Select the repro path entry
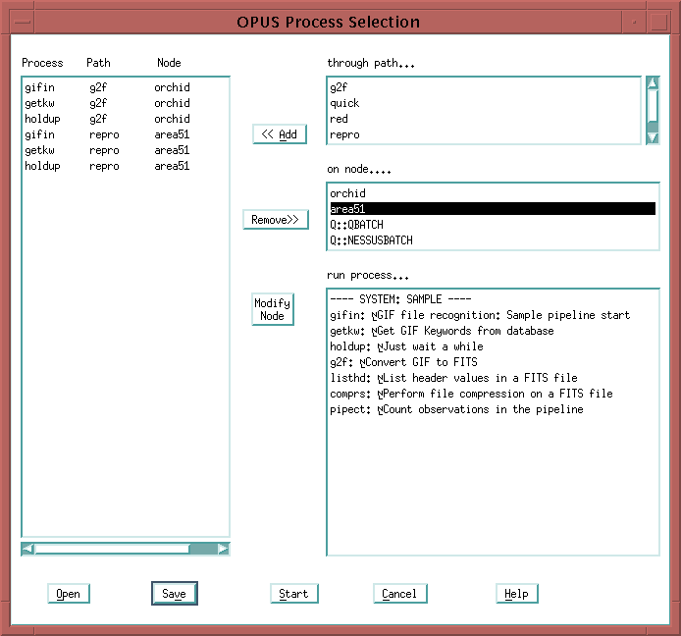Viewport: 681px width, 636px height. point(344,134)
